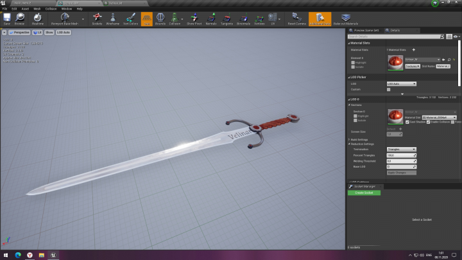Enable Isolate for Element 0
Screen dimensions: 462x260
pyautogui.click(x=353, y=67)
